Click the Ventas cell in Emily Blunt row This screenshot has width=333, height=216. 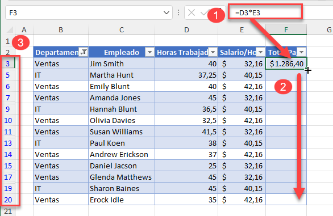pyautogui.click(x=61, y=86)
